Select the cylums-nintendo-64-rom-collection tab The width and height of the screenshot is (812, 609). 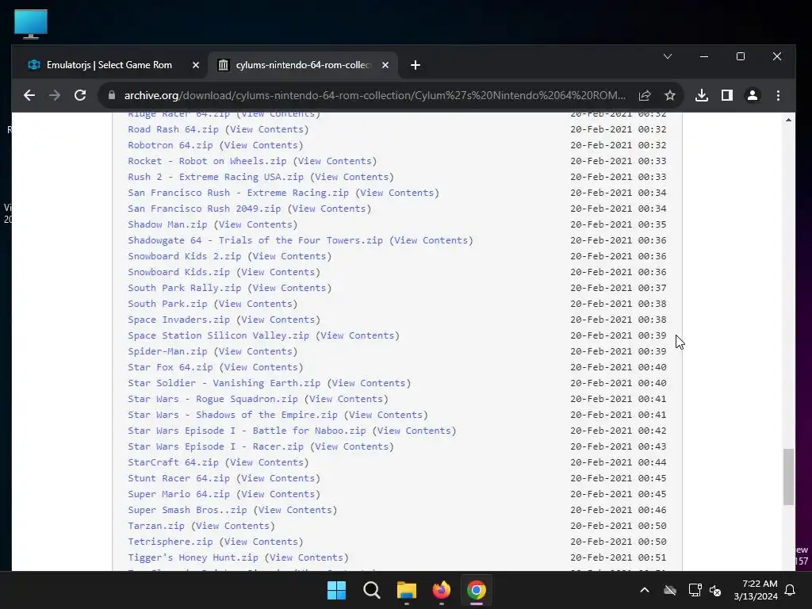pyautogui.click(x=304, y=65)
